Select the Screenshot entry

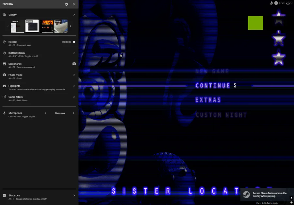[39, 65]
